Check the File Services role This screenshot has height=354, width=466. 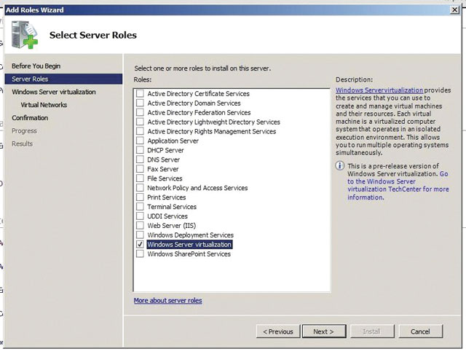click(x=140, y=179)
